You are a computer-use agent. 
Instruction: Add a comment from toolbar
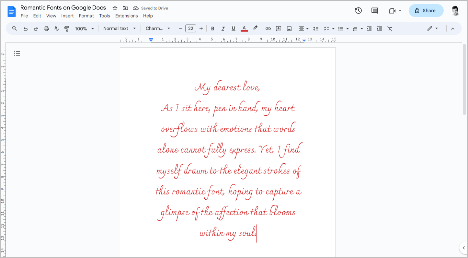point(279,29)
